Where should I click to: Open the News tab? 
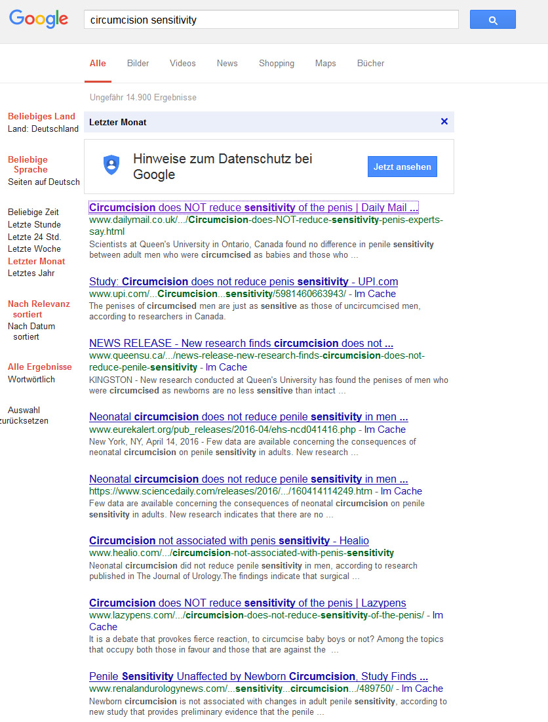(227, 64)
